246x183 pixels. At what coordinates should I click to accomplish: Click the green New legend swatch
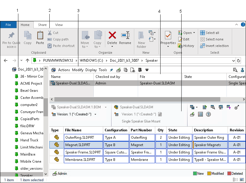pos(195,174)
